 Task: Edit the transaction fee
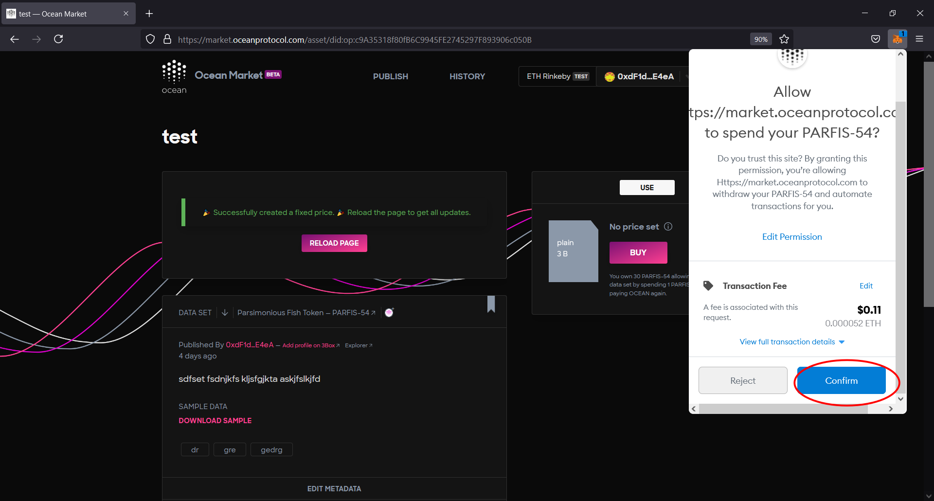(866, 286)
